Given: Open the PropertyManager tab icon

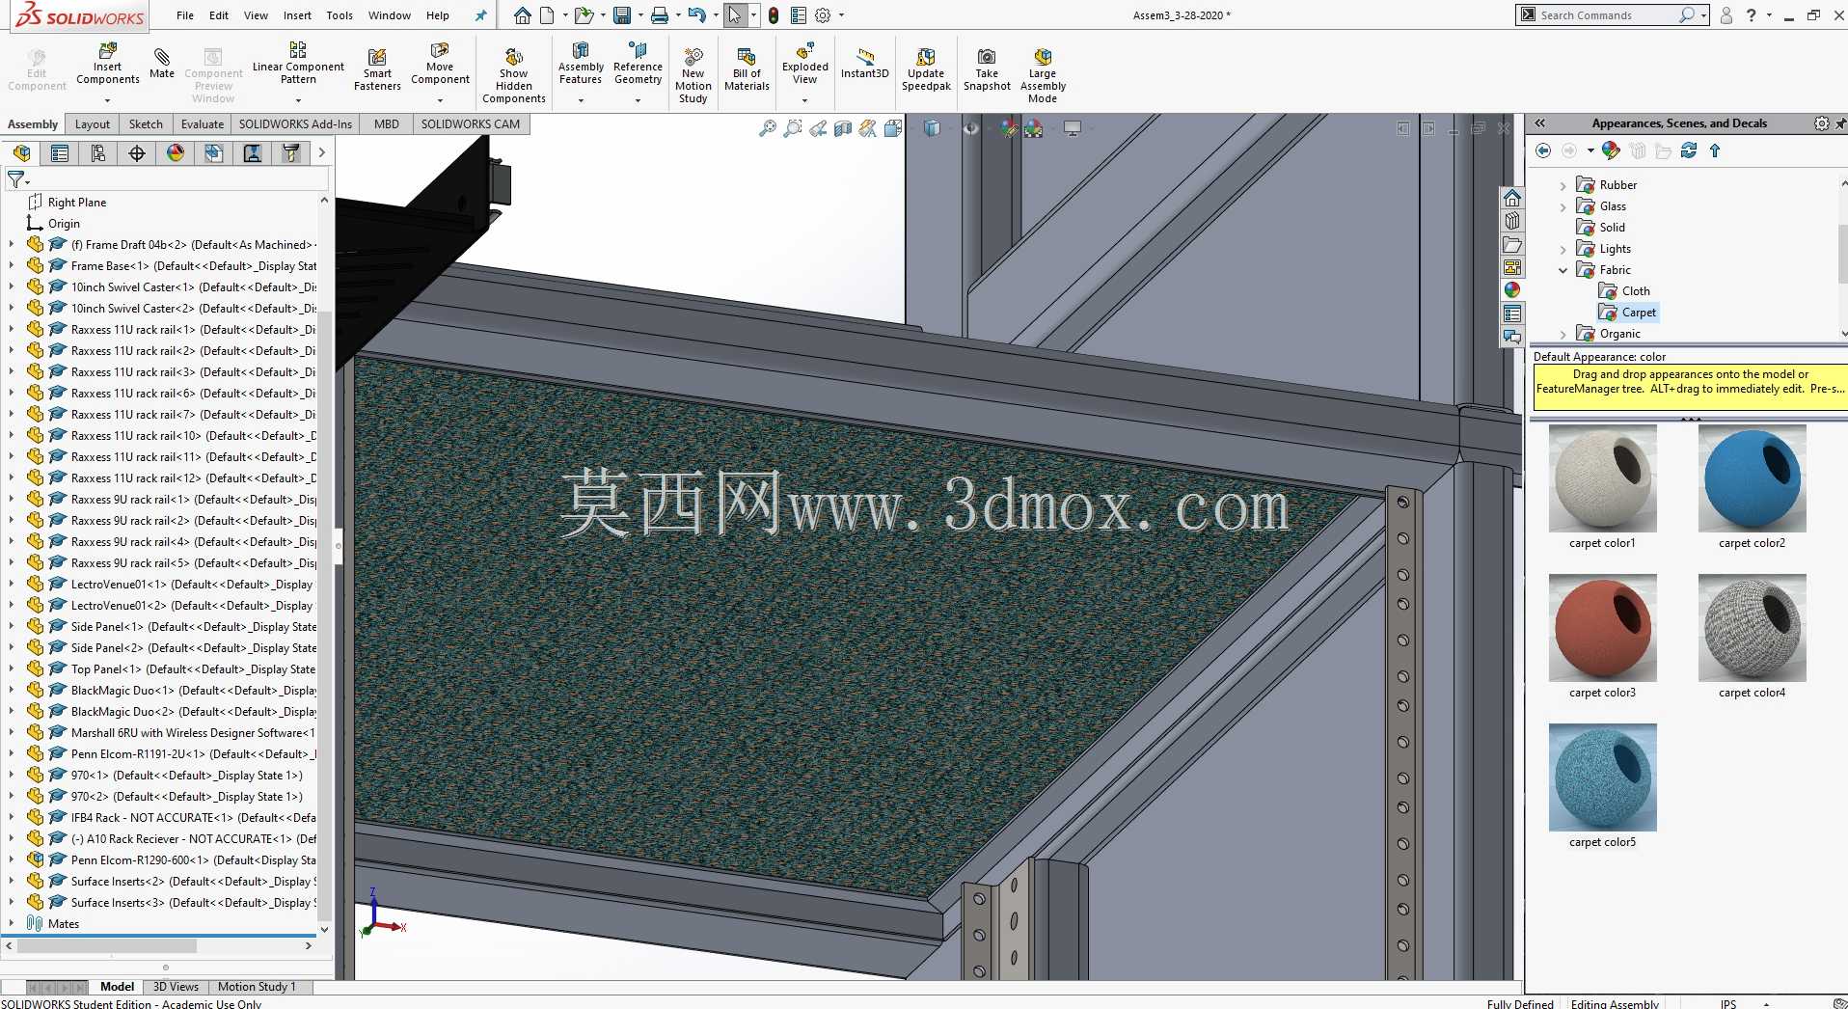Looking at the screenshot, I should pos(60,152).
